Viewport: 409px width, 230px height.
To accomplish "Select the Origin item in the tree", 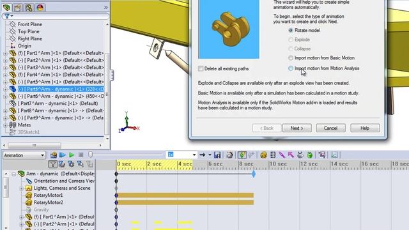I will click(x=24, y=45).
